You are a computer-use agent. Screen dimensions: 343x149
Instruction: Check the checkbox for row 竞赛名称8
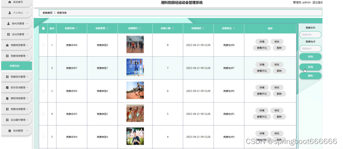click(x=43, y=45)
